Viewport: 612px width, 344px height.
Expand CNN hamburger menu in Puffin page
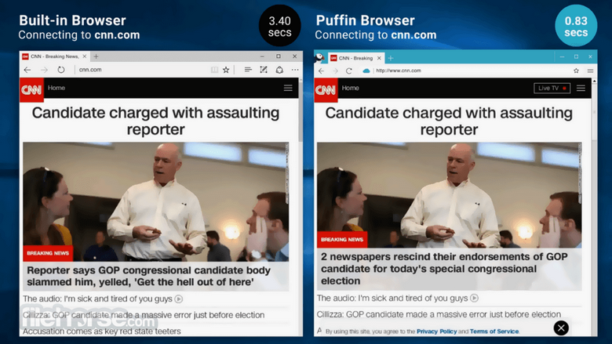581,89
